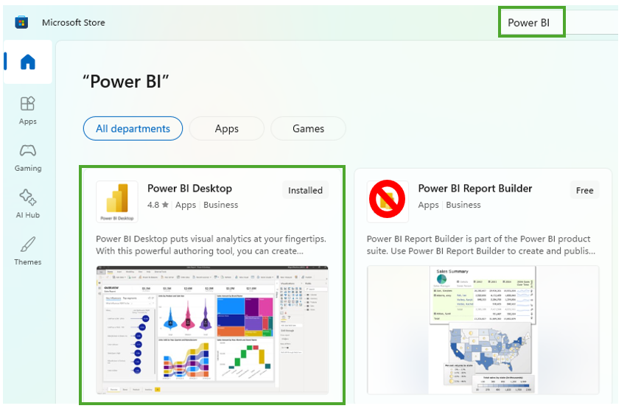Click the Power BI Desktop description text
The height and width of the screenshot is (414, 627).
pos(211,245)
